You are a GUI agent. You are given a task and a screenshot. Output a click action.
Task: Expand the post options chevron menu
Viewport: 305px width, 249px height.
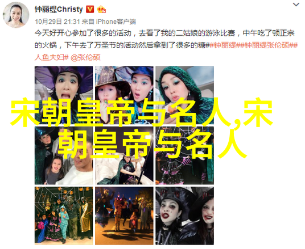click(296, 5)
